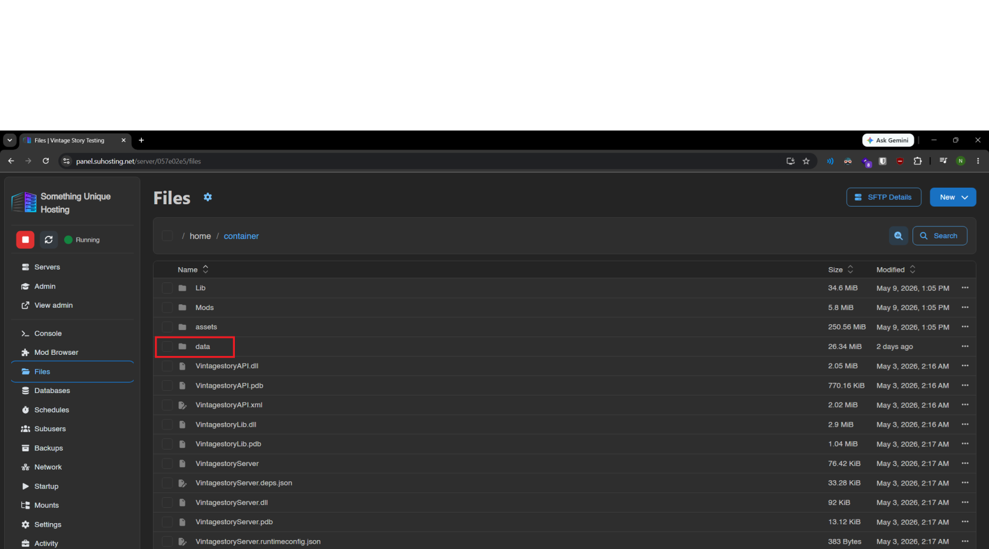Open the browser extensions puzzle icon
The width and height of the screenshot is (989, 549).
(917, 161)
